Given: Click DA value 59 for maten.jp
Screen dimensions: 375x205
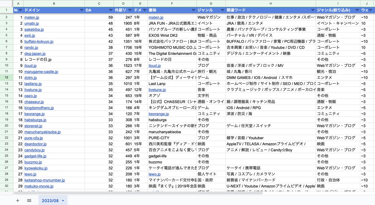Looking at the screenshot, I should coord(99,17).
